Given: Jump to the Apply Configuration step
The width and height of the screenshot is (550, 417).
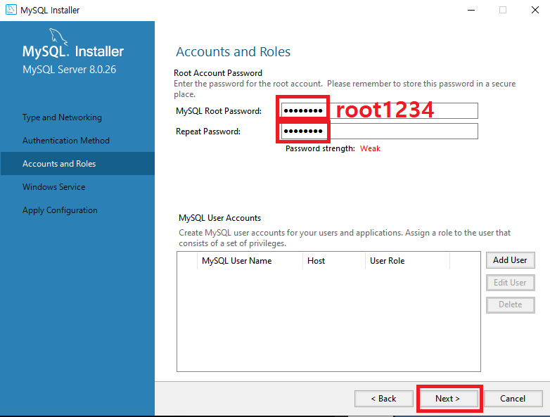Looking at the screenshot, I should click(x=60, y=210).
